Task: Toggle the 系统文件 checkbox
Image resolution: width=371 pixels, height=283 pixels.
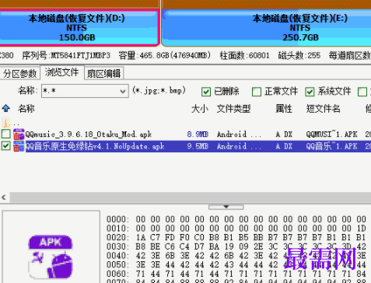Action: (x=310, y=92)
